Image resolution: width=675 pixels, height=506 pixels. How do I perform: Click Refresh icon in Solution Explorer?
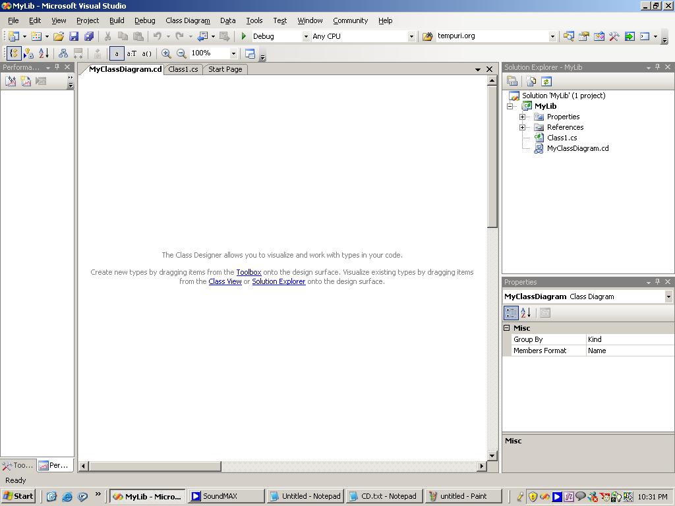coord(546,81)
